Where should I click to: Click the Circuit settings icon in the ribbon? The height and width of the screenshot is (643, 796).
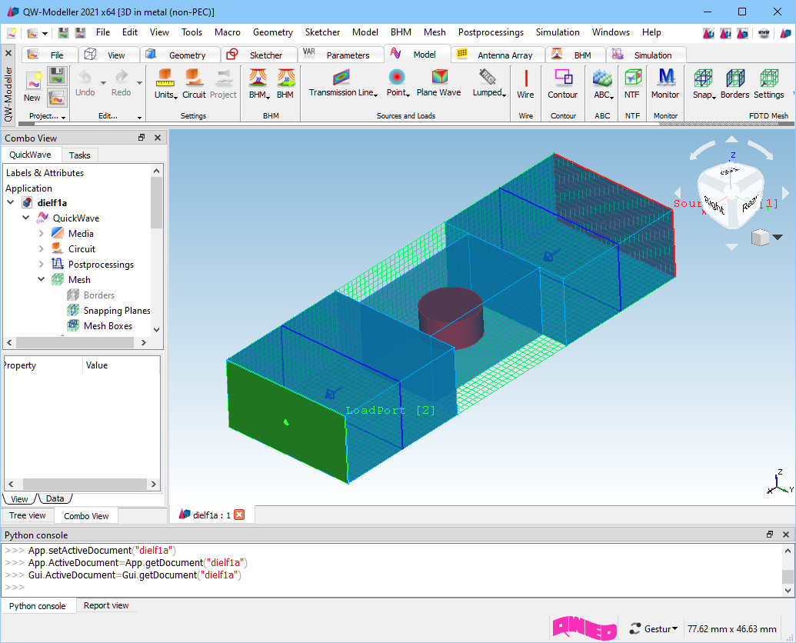coord(194,85)
